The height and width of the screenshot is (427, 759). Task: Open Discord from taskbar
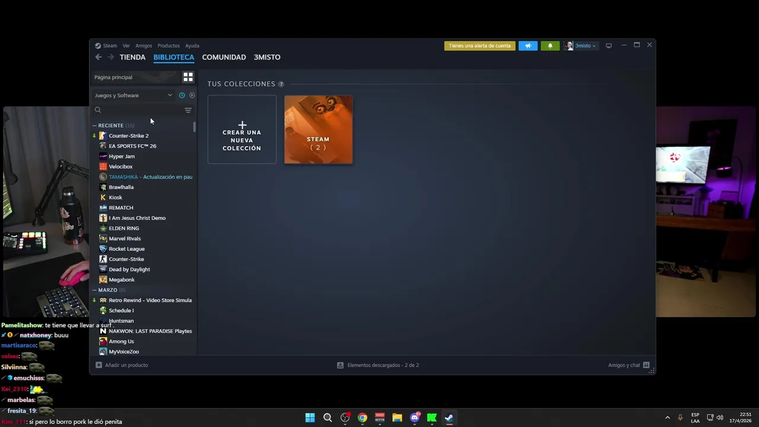(414, 418)
